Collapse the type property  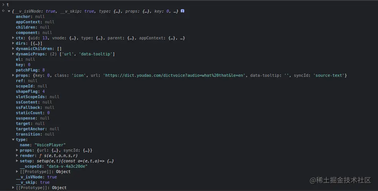13,140
